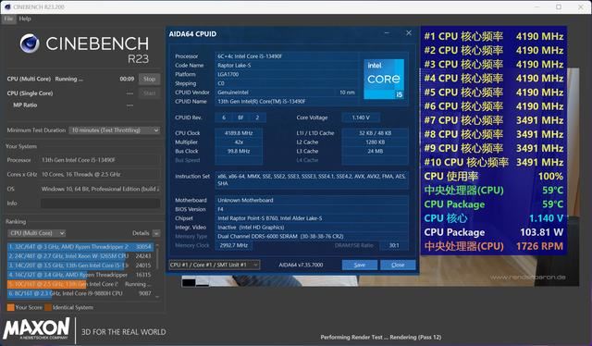592x346 pixels.
Task: Select the AMD Ryzen Threadripper 32C/64T ranking entry
Action: [80, 247]
